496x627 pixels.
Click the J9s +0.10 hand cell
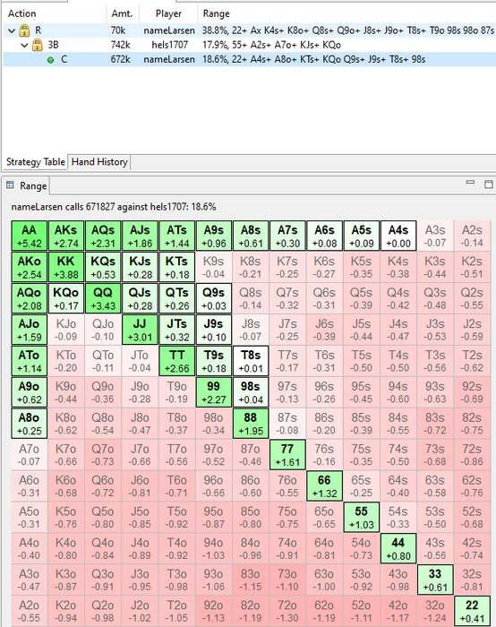[213, 330]
